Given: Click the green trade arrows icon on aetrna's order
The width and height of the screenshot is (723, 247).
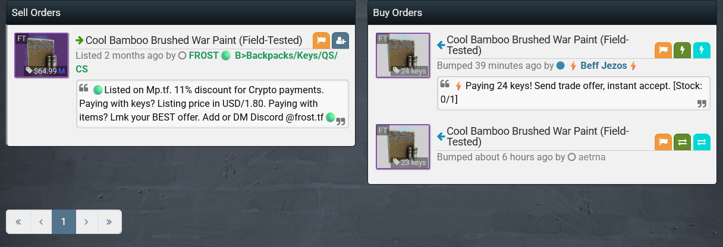Looking at the screenshot, I should [683, 142].
